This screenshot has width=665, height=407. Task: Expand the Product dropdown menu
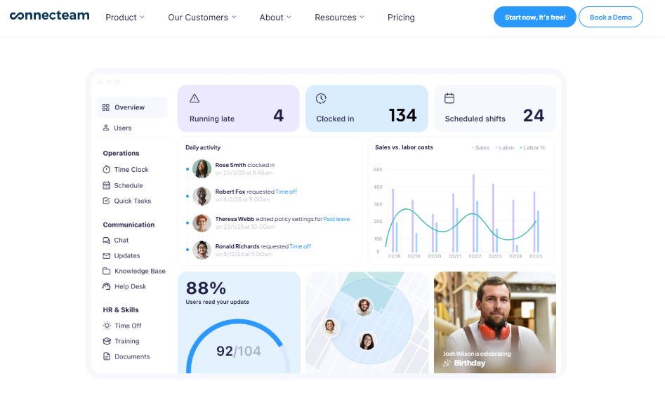pyautogui.click(x=125, y=18)
